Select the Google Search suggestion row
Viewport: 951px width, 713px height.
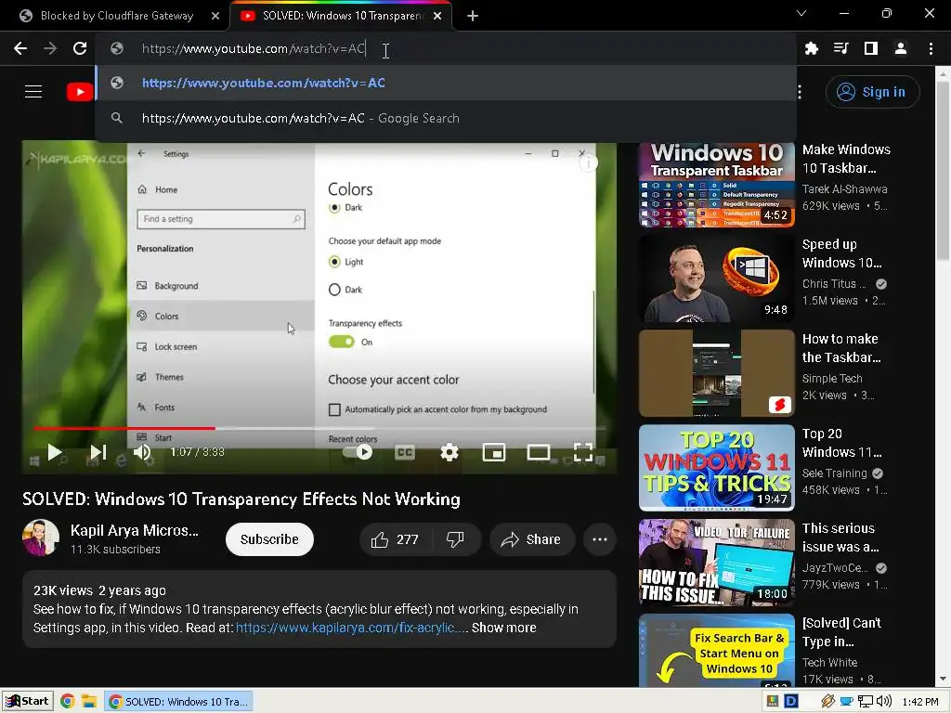click(446, 118)
